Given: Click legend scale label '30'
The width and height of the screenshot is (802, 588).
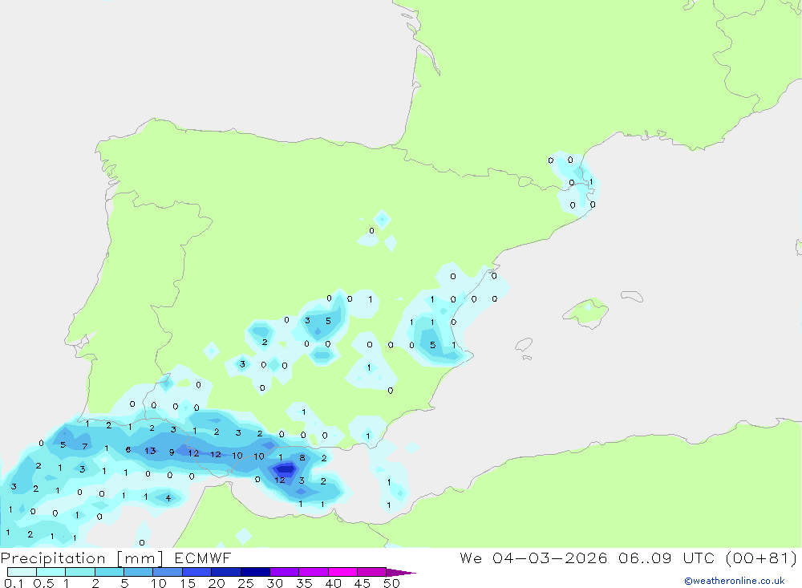Looking at the screenshot, I should pos(274,583).
